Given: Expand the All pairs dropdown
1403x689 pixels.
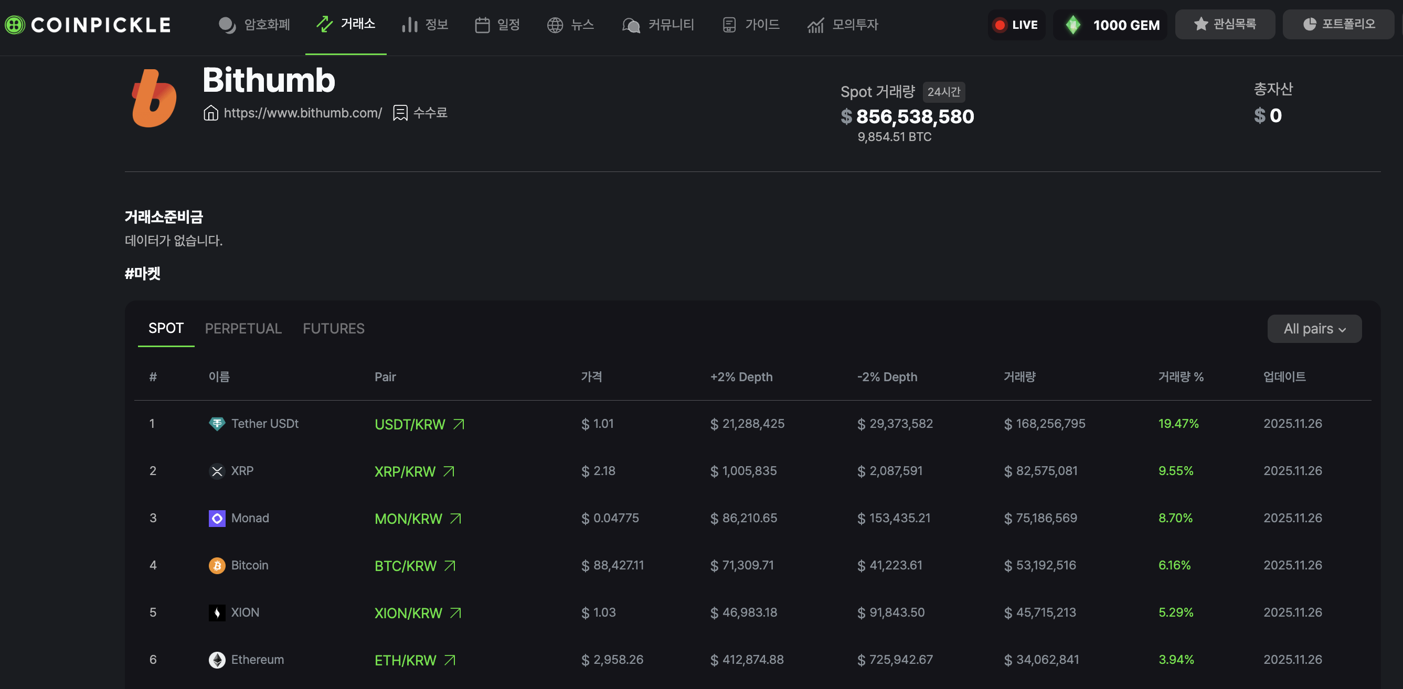Looking at the screenshot, I should pyautogui.click(x=1314, y=329).
